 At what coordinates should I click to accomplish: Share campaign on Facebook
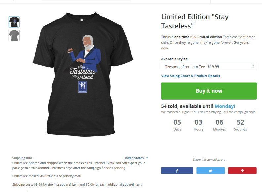177,171
